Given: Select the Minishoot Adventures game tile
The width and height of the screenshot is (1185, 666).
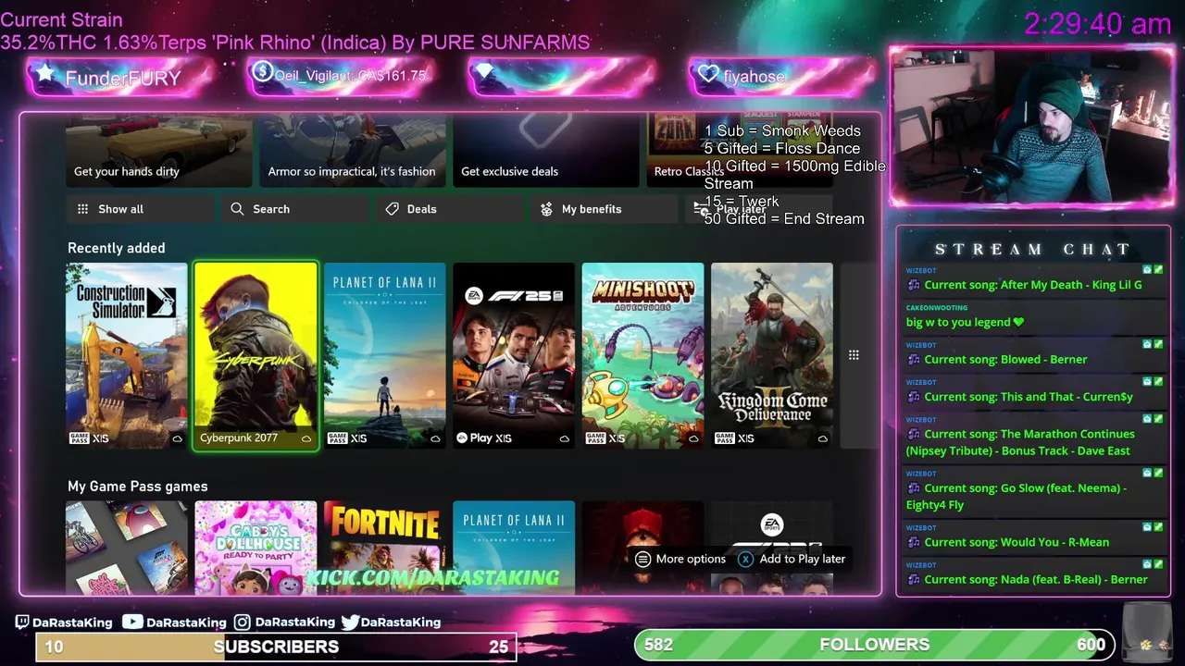Looking at the screenshot, I should [x=643, y=355].
